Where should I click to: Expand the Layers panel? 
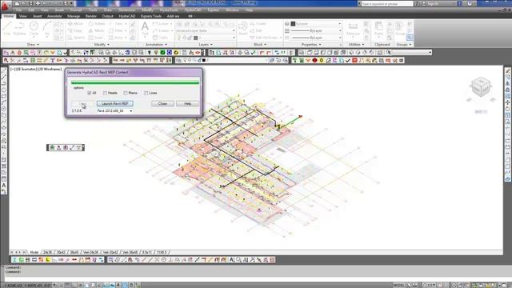(x=206, y=45)
